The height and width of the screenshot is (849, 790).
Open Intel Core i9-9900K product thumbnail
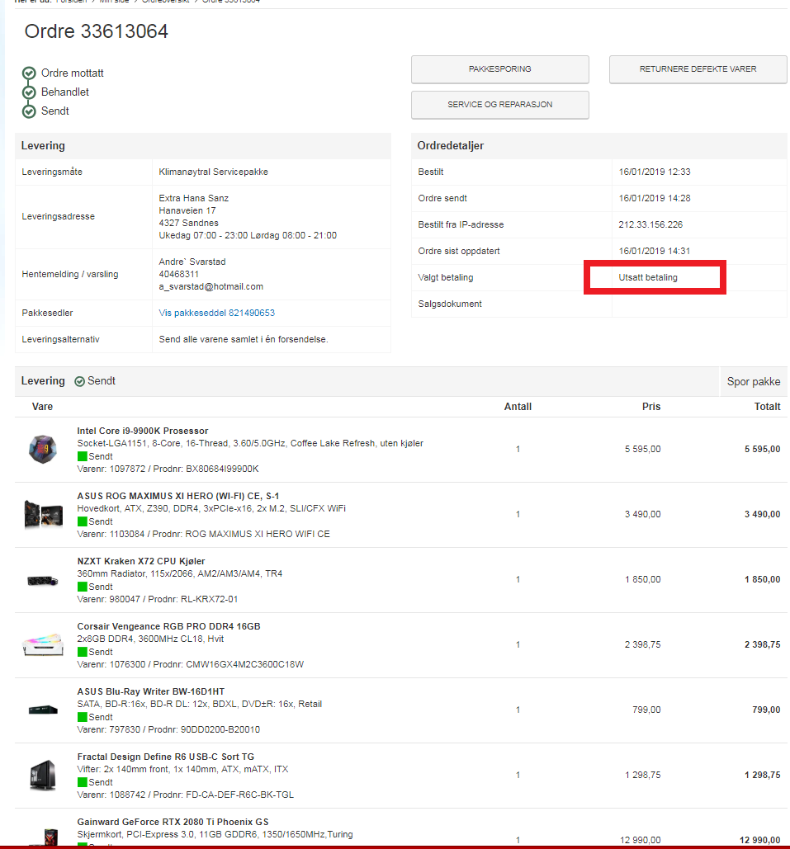point(43,449)
